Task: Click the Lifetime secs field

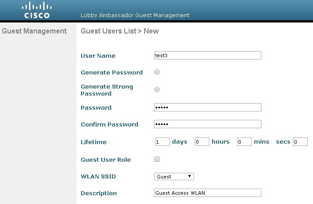Action: point(300,142)
